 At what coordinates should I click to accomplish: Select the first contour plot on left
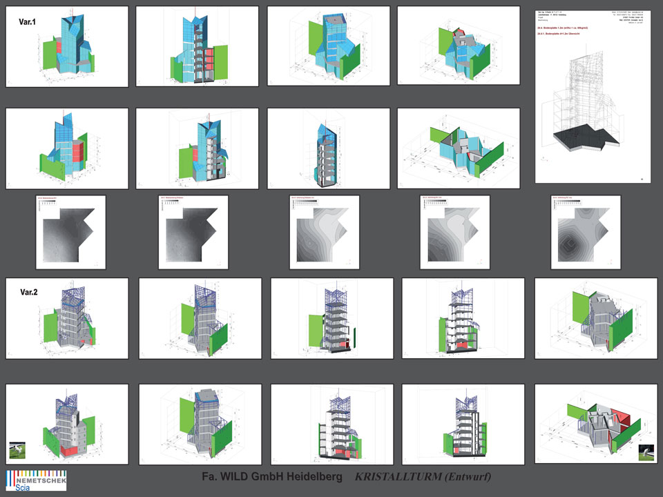click(70, 232)
